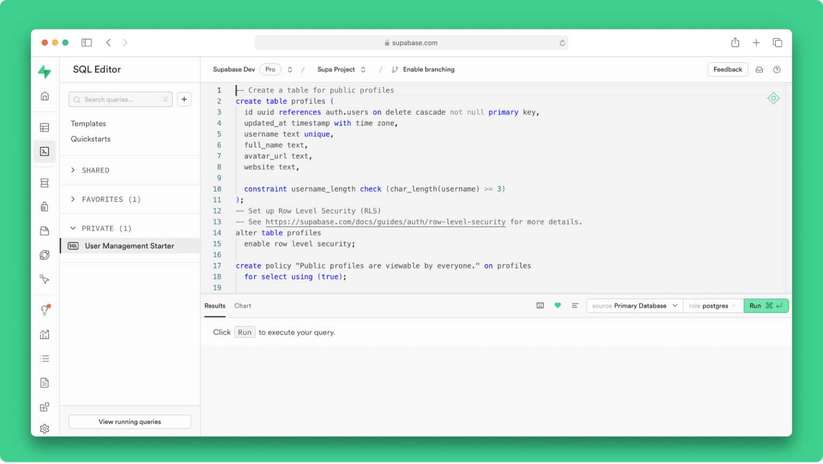Screen dimensions: 823x464
Task: Click the supabase.com address bar
Action: coord(411,43)
